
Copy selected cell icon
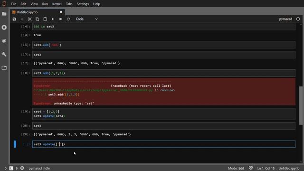pyautogui.click(x=37, y=19)
